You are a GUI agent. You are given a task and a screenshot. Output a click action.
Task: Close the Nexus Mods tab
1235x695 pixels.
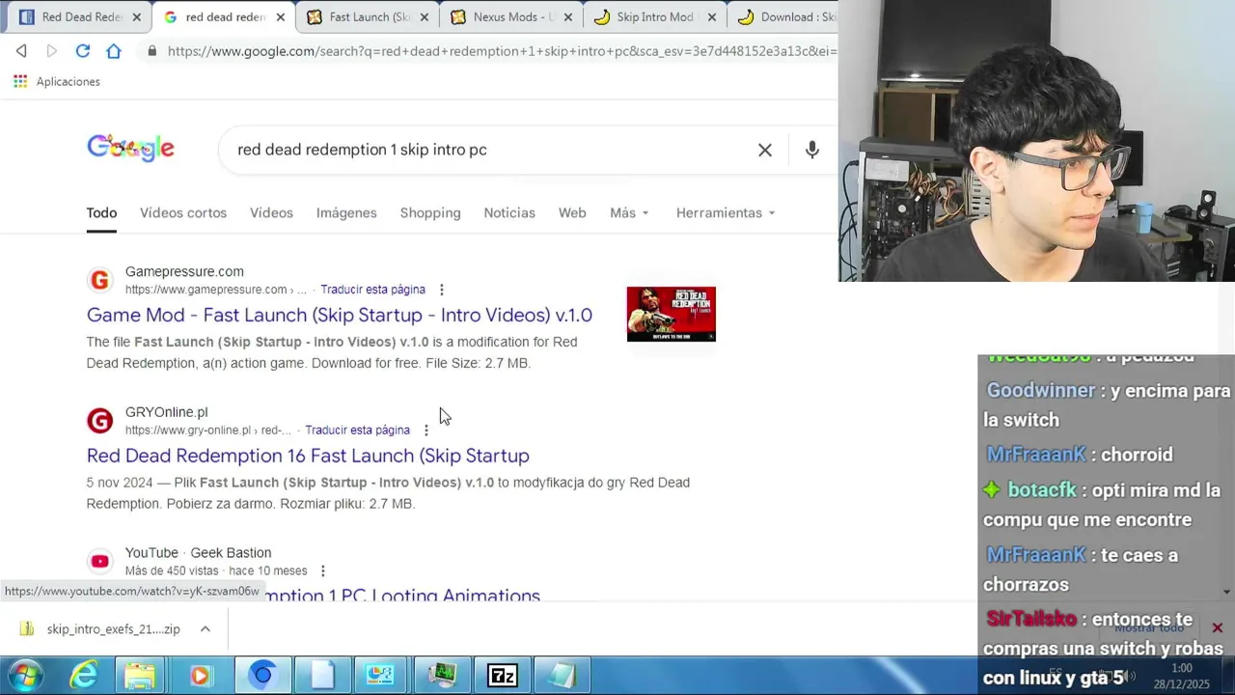(x=568, y=17)
